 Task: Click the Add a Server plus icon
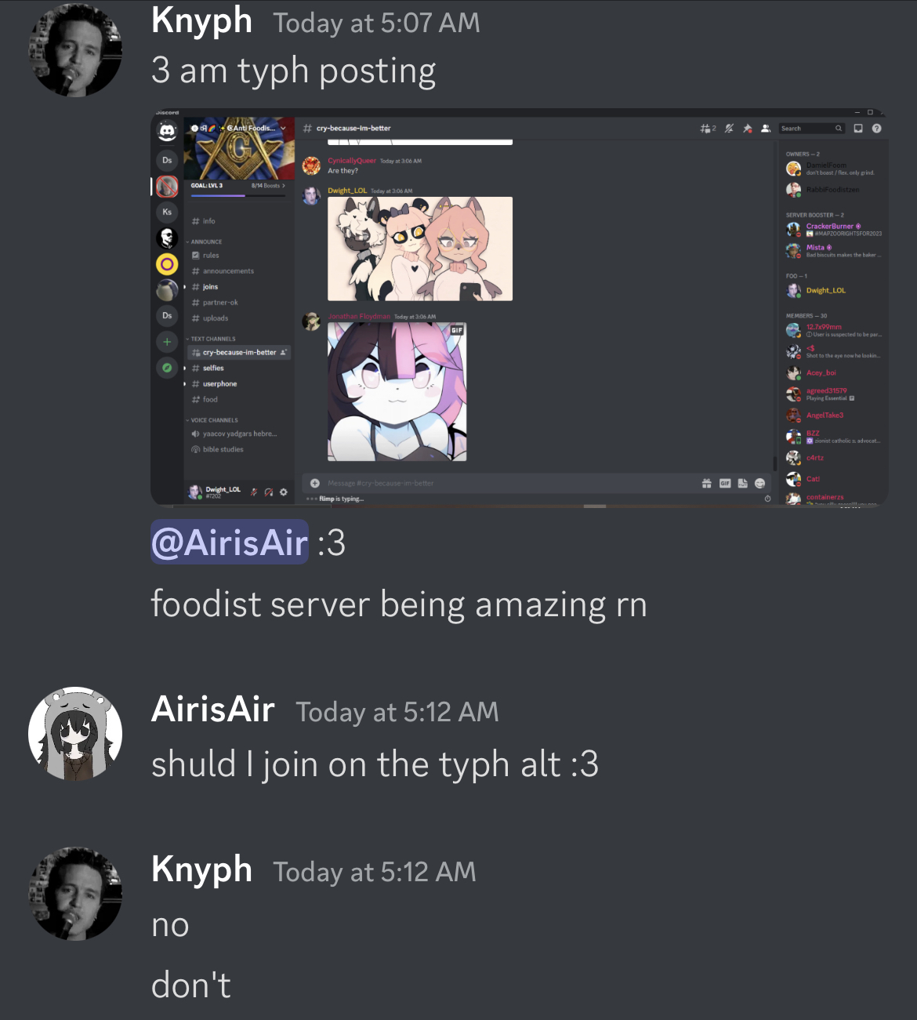coord(167,342)
